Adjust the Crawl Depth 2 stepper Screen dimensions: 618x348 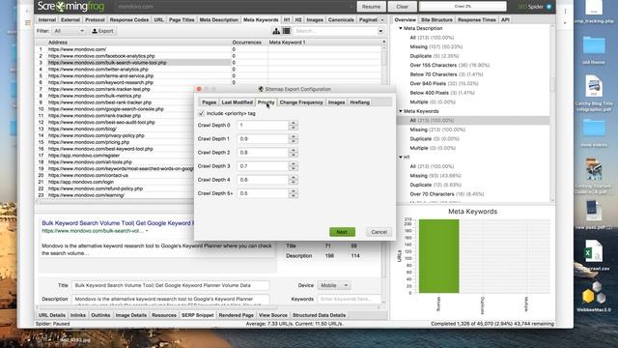tap(293, 153)
